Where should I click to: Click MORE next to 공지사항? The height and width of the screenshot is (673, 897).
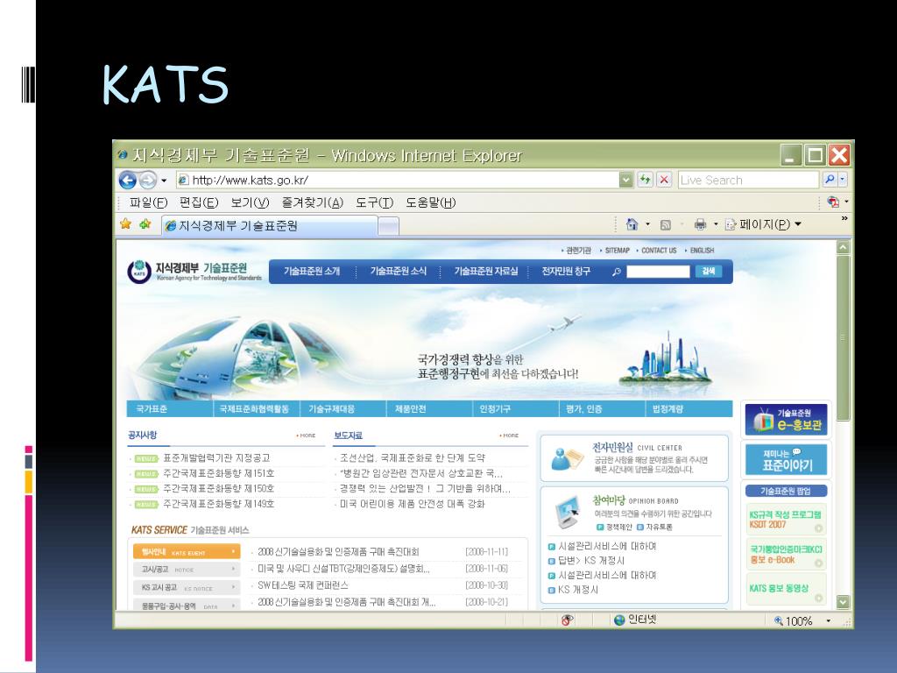[x=306, y=436]
